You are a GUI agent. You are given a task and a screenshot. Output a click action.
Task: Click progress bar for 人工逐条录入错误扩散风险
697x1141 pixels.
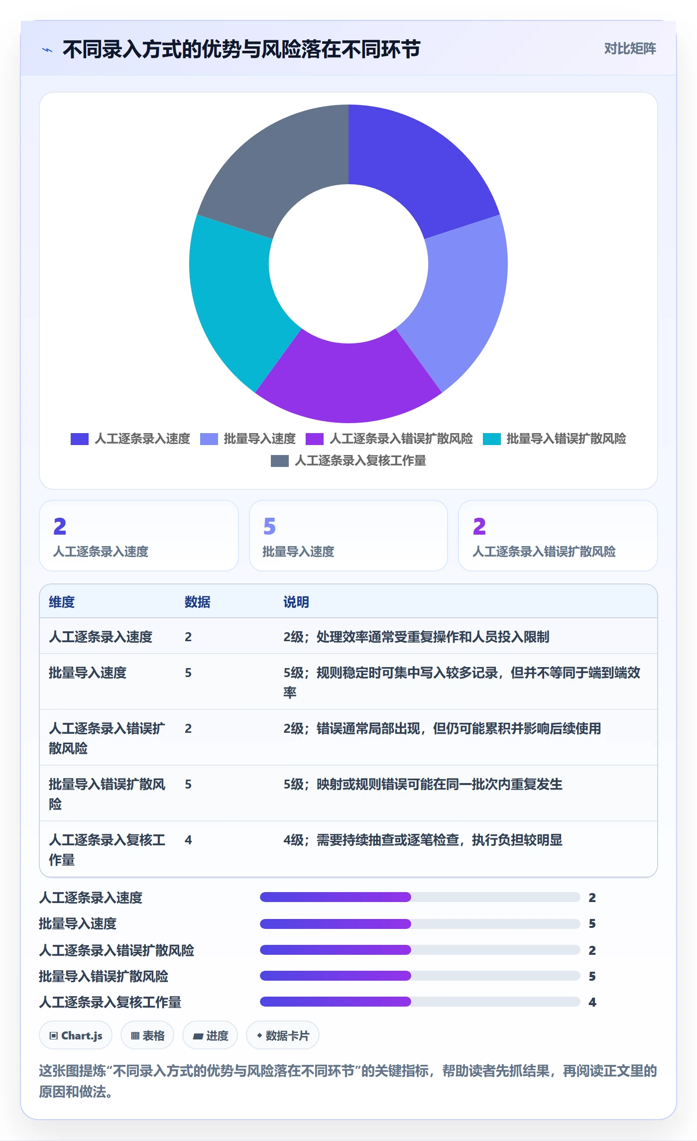pos(420,950)
